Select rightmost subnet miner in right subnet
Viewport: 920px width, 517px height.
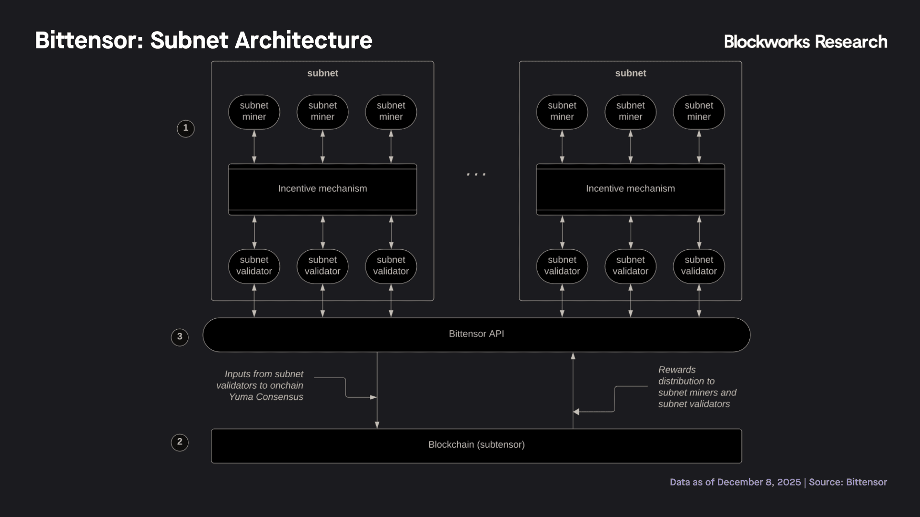tap(699, 112)
